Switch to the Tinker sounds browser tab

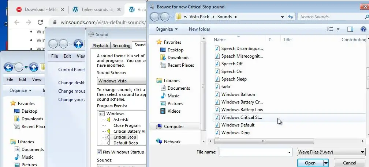(97, 9)
